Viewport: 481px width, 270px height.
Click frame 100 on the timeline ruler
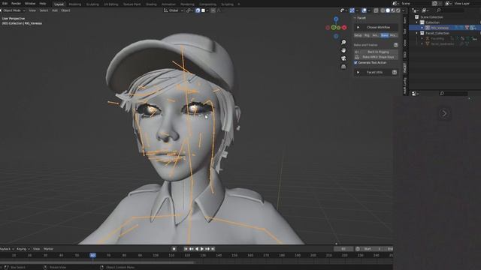[x=156, y=255]
